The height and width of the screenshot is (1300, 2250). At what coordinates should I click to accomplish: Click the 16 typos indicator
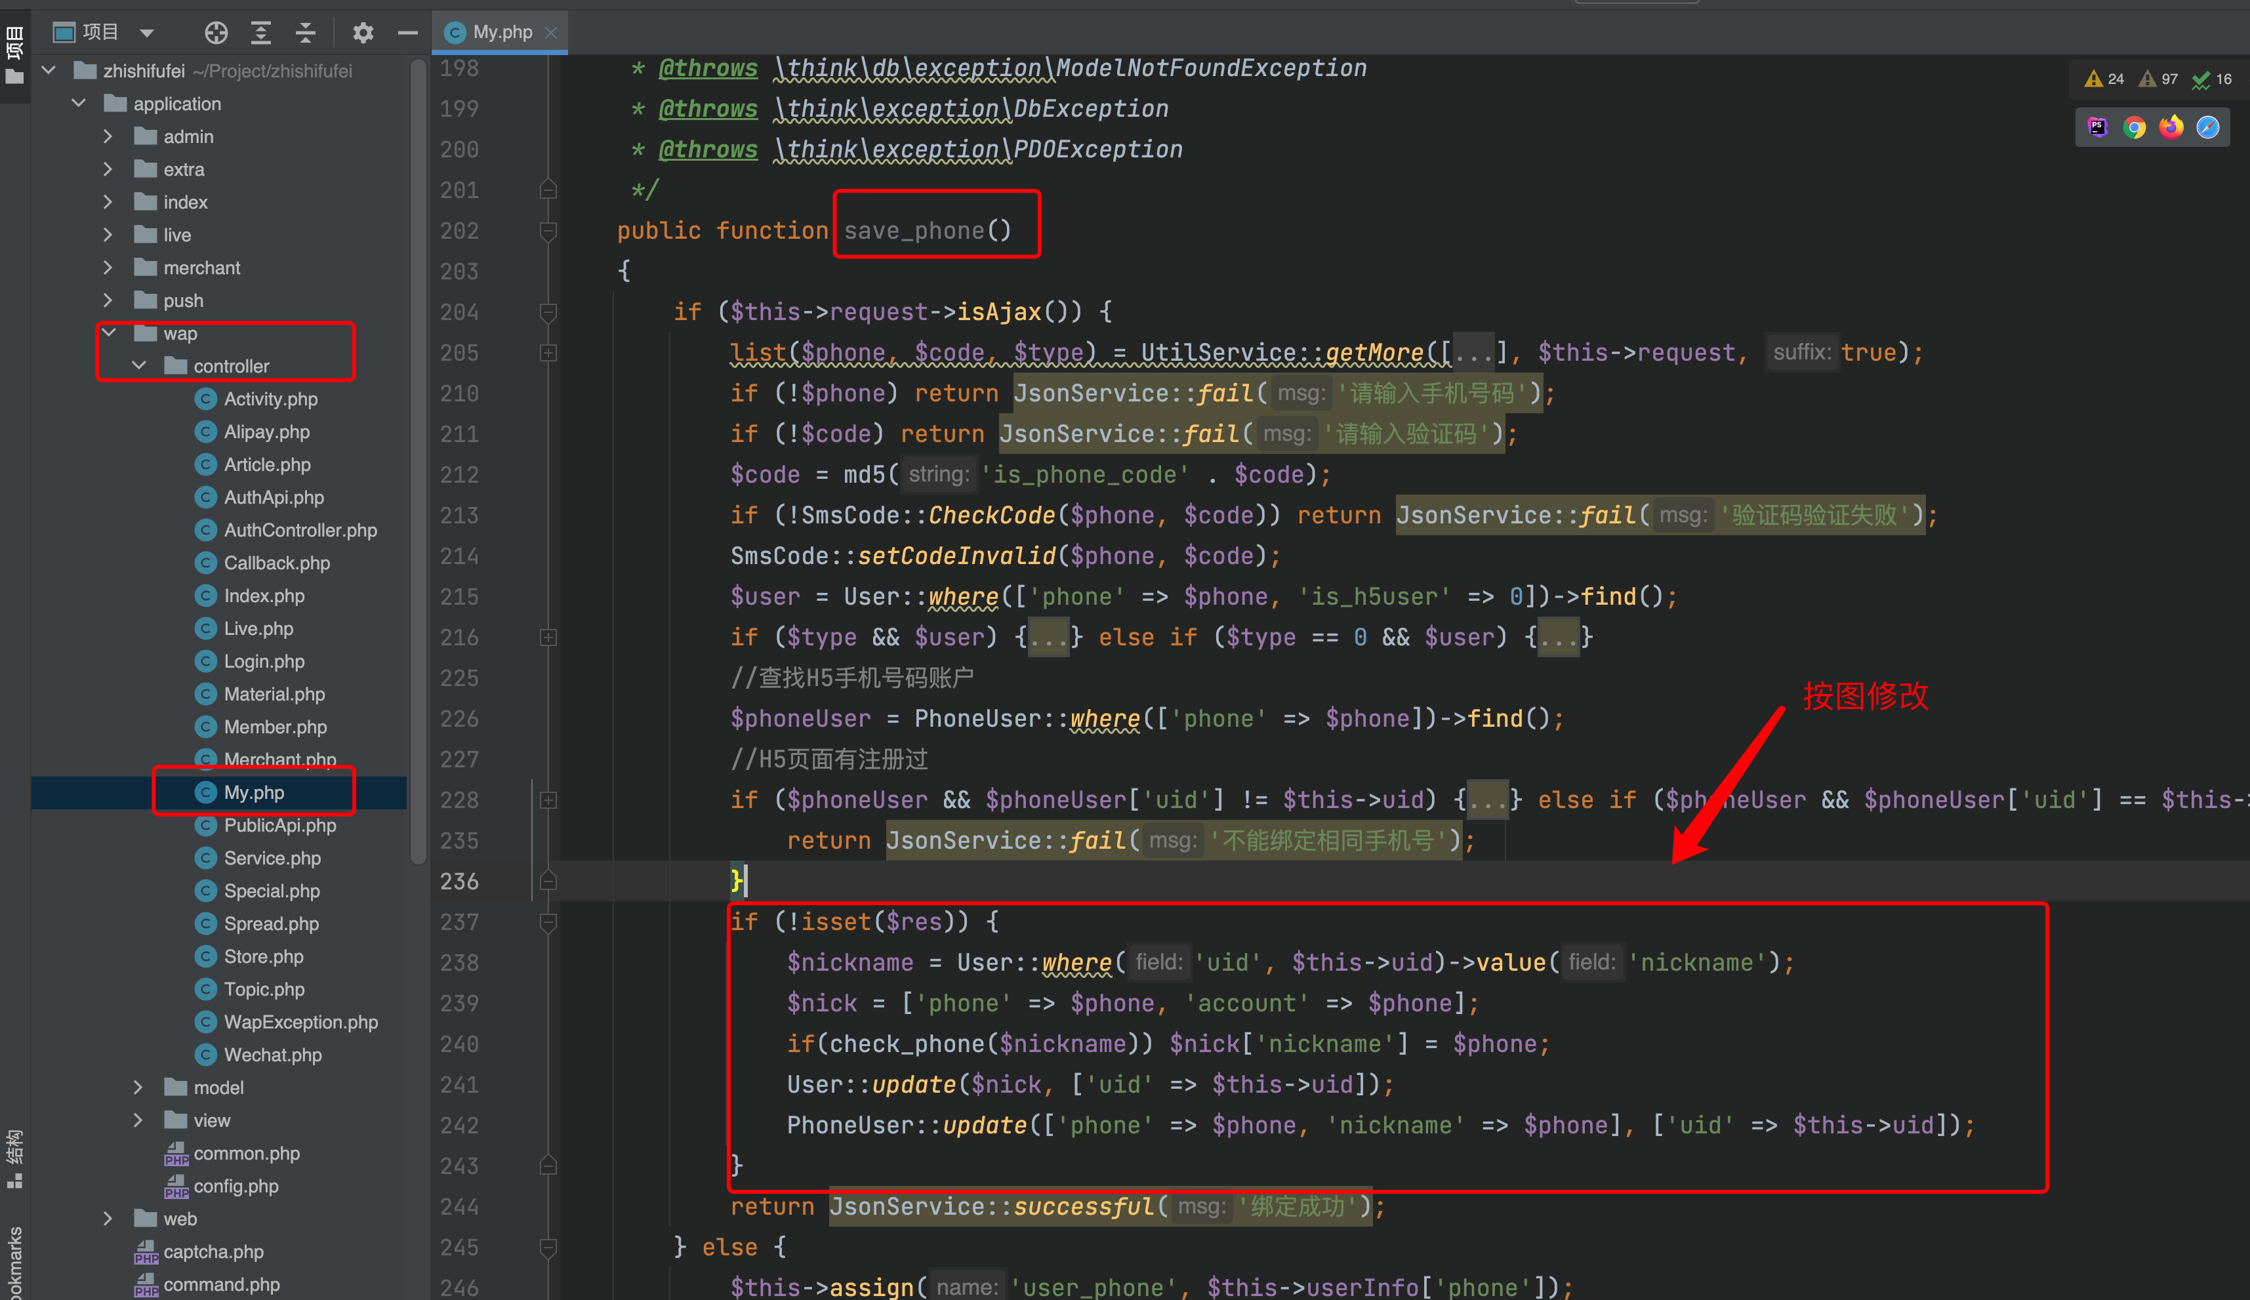pyautogui.click(x=2213, y=79)
